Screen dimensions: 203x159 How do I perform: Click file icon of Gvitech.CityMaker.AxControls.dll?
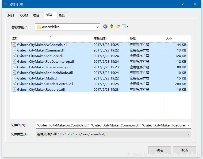coord(14,45)
